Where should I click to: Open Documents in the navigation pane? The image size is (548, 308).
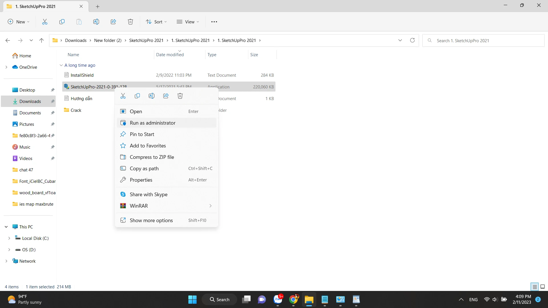click(30, 113)
